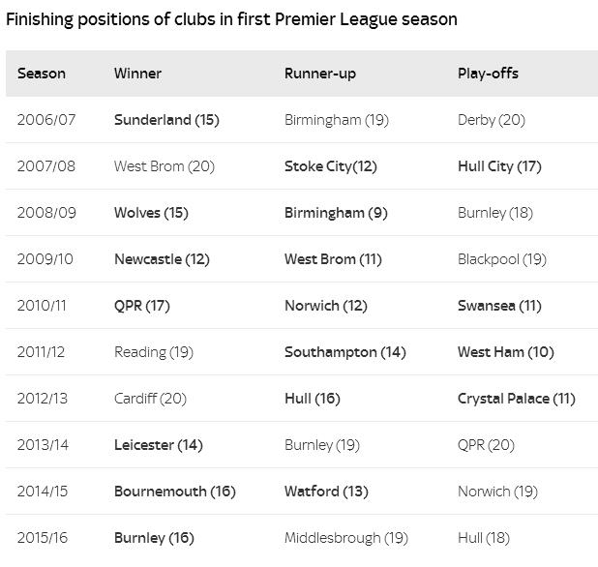598x567 pixels.
Task: Click Newcastle (12) in the table
Action: pyautogui.click(x=162, y=259)
